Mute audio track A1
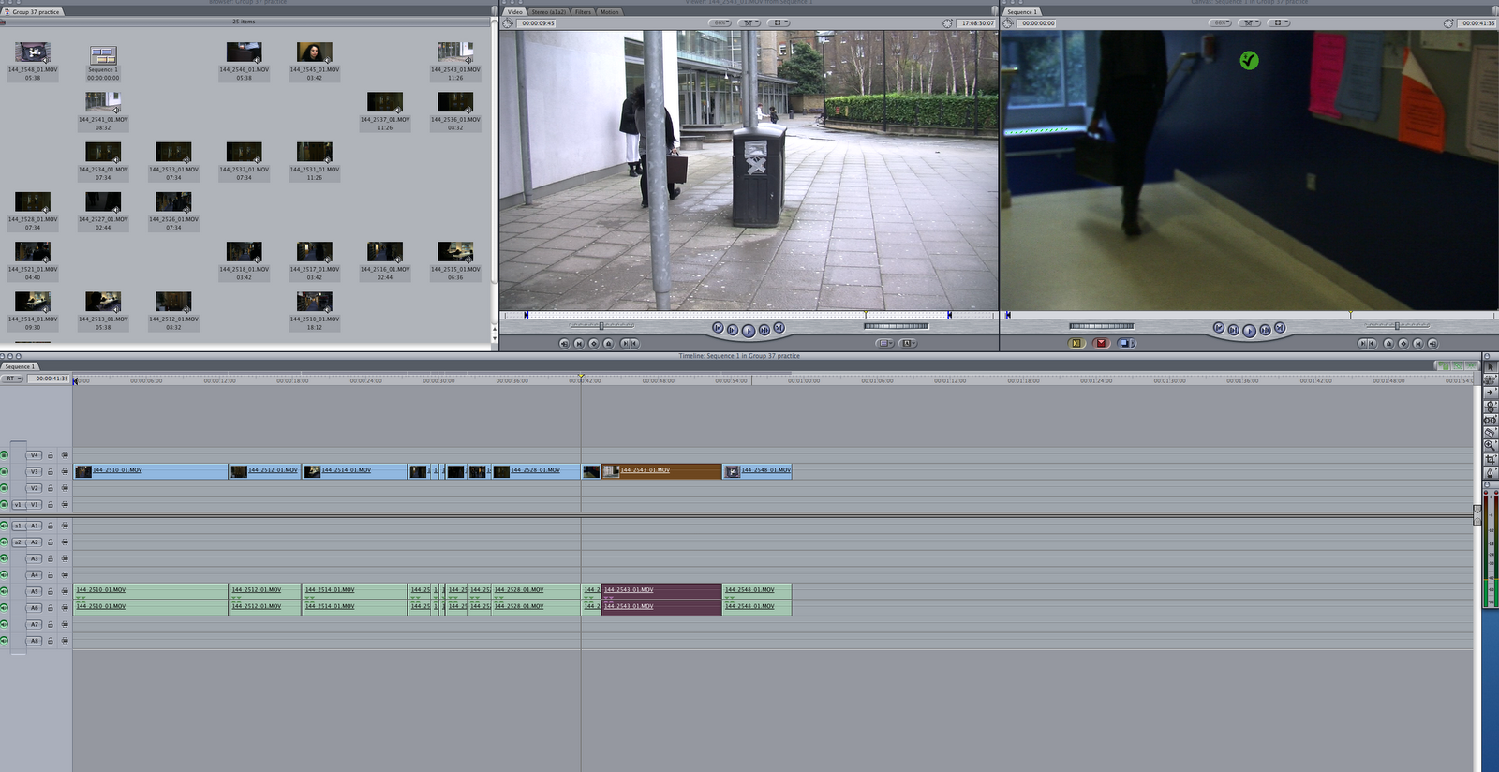 (x=4, y=526)
